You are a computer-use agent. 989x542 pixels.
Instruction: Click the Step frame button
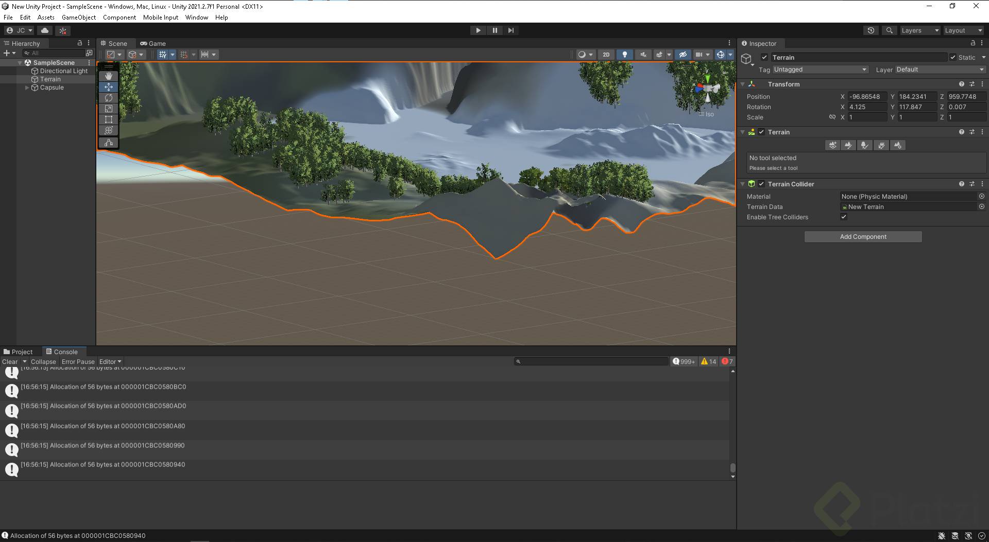511,30
